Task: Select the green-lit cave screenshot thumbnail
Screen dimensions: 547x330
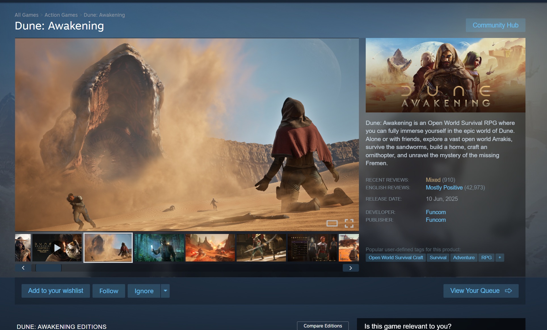Action: pos(159,248)
